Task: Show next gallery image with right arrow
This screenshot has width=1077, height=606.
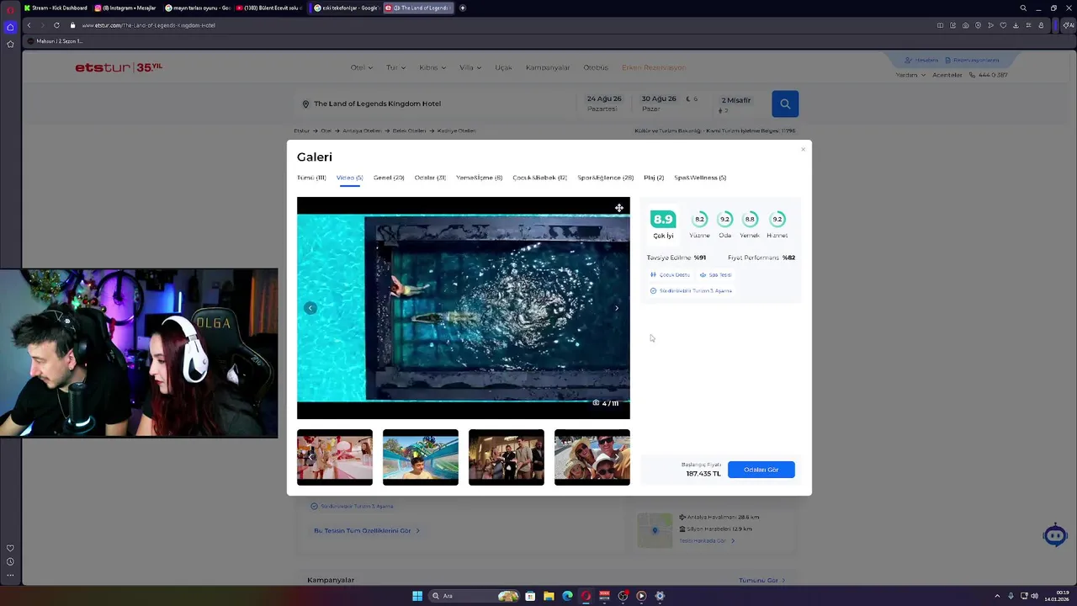Action: [x=616, y=308]
